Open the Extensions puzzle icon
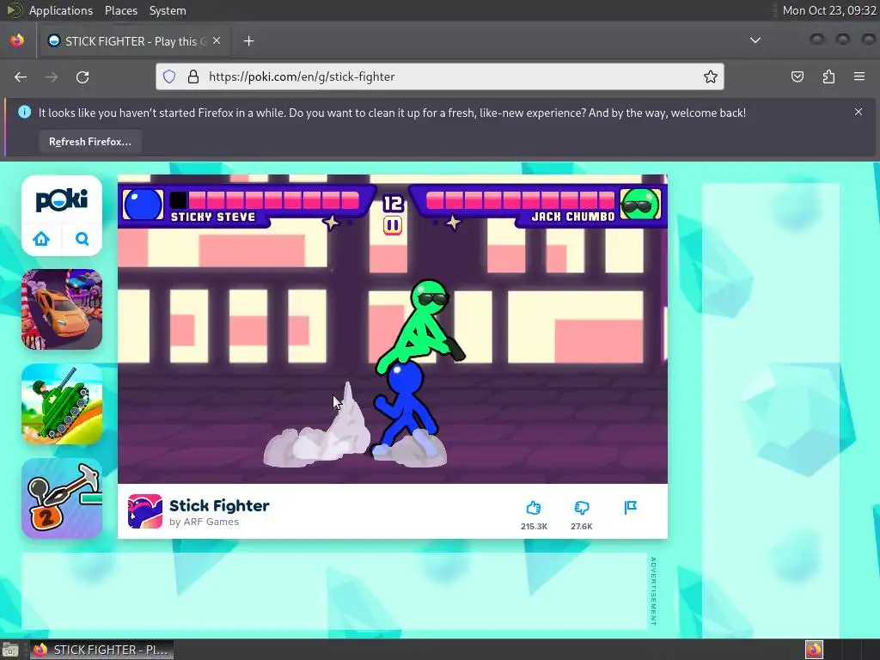The image size is (880, 660). pyautogui.click(x=828, y=76)
